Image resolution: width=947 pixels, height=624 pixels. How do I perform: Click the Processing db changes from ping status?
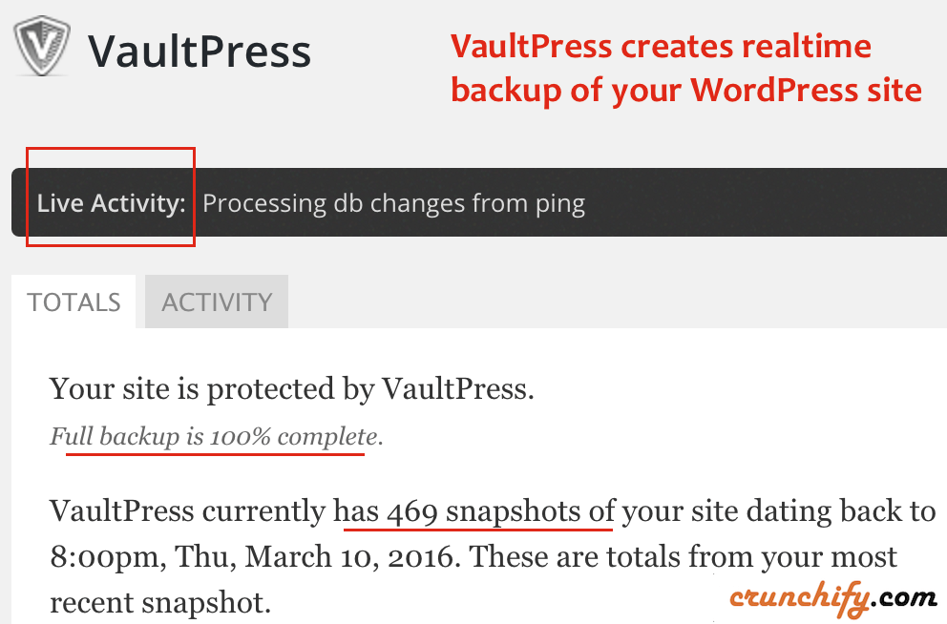[393, 203]
